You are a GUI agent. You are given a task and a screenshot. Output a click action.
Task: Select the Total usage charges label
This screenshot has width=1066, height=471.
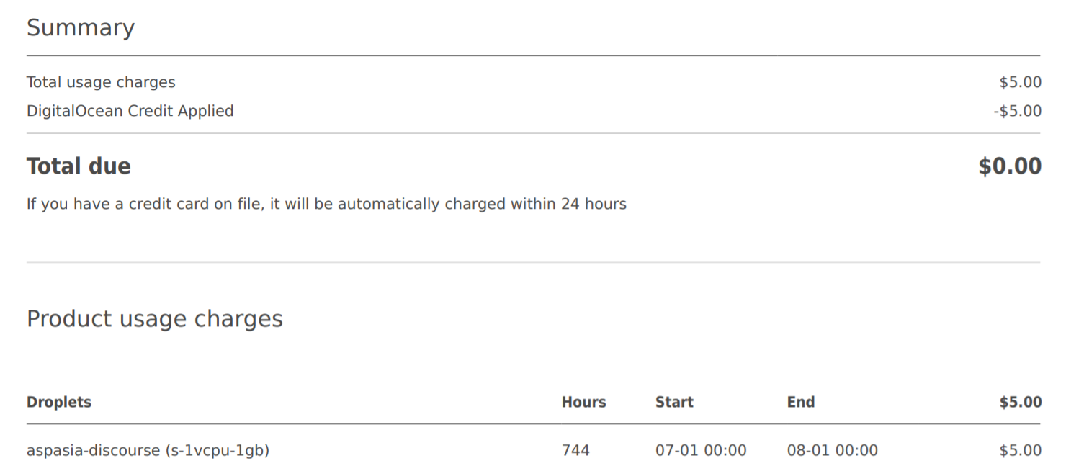point(101,82)
